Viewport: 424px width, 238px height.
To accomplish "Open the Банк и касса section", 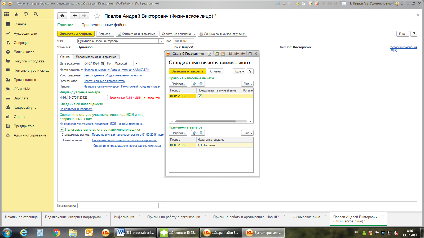I will pos(24,52).
